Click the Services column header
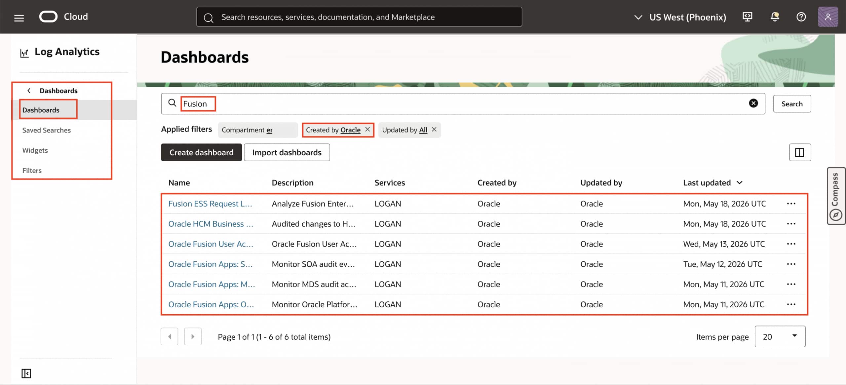Image resolution: width=846 pixels, height=385 pixels. pos(390,183)
